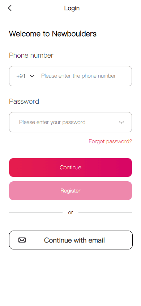This screenshot has height=306, width=141.
Task: Click the Welcome to Newboulders heading
Action: pos(53,34)
